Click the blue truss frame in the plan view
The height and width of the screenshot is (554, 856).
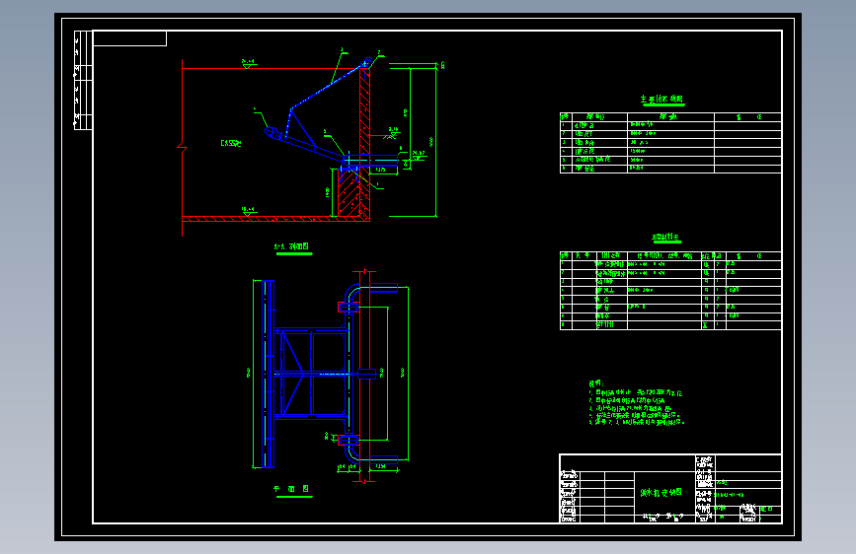pyautogui.click(x=312, y=374)
